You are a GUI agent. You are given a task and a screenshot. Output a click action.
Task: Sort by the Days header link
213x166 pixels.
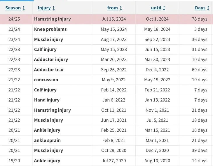(200, 8)
